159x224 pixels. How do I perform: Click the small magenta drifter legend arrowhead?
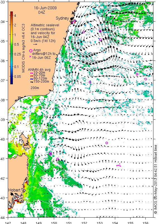(x=30, y=57)
